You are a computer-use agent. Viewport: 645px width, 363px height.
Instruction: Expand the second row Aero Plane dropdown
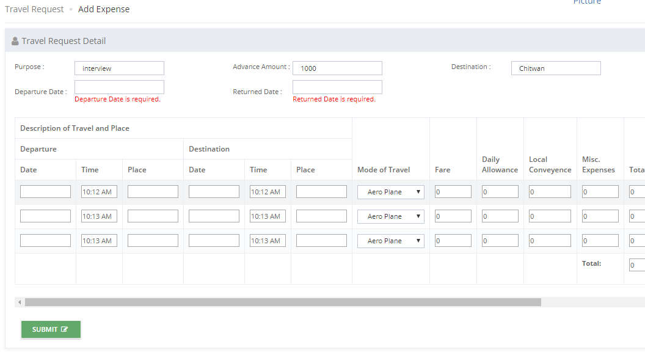coord(390,216)
